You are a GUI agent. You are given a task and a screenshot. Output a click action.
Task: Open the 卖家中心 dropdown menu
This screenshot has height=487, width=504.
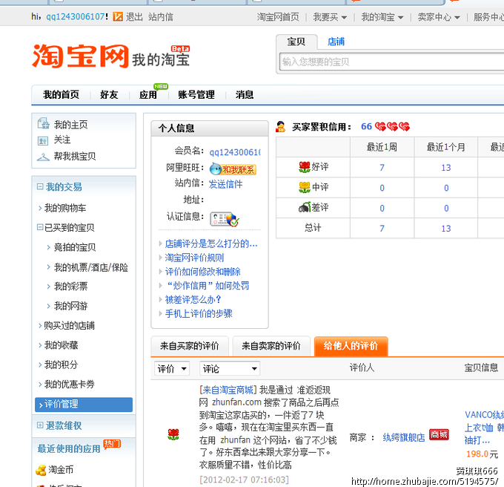pos(439,17)
